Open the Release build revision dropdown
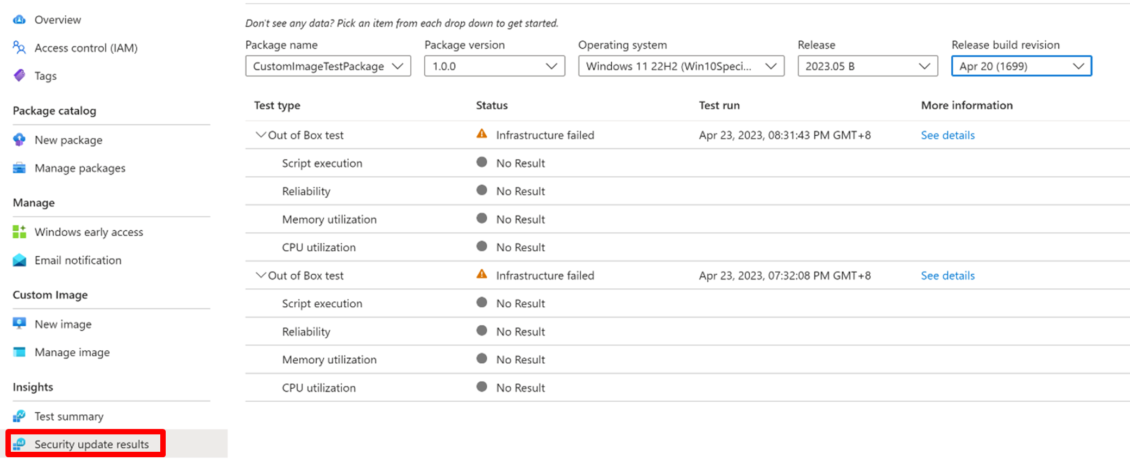The width and height of the screenshot is (1130, 461). 1021,66
